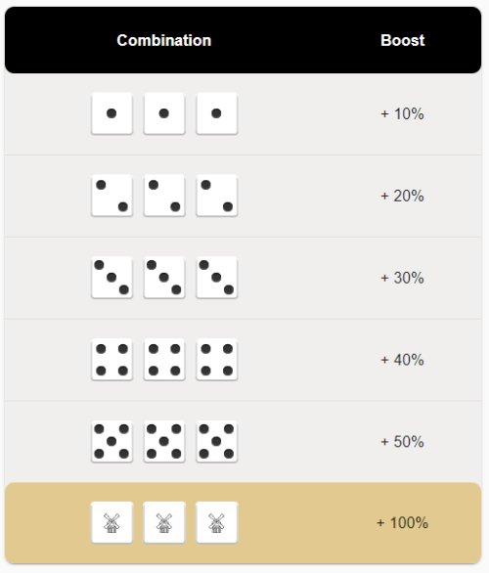Select the middle windmill die
The image size is (489, 573).
click(x=164, y=523)
